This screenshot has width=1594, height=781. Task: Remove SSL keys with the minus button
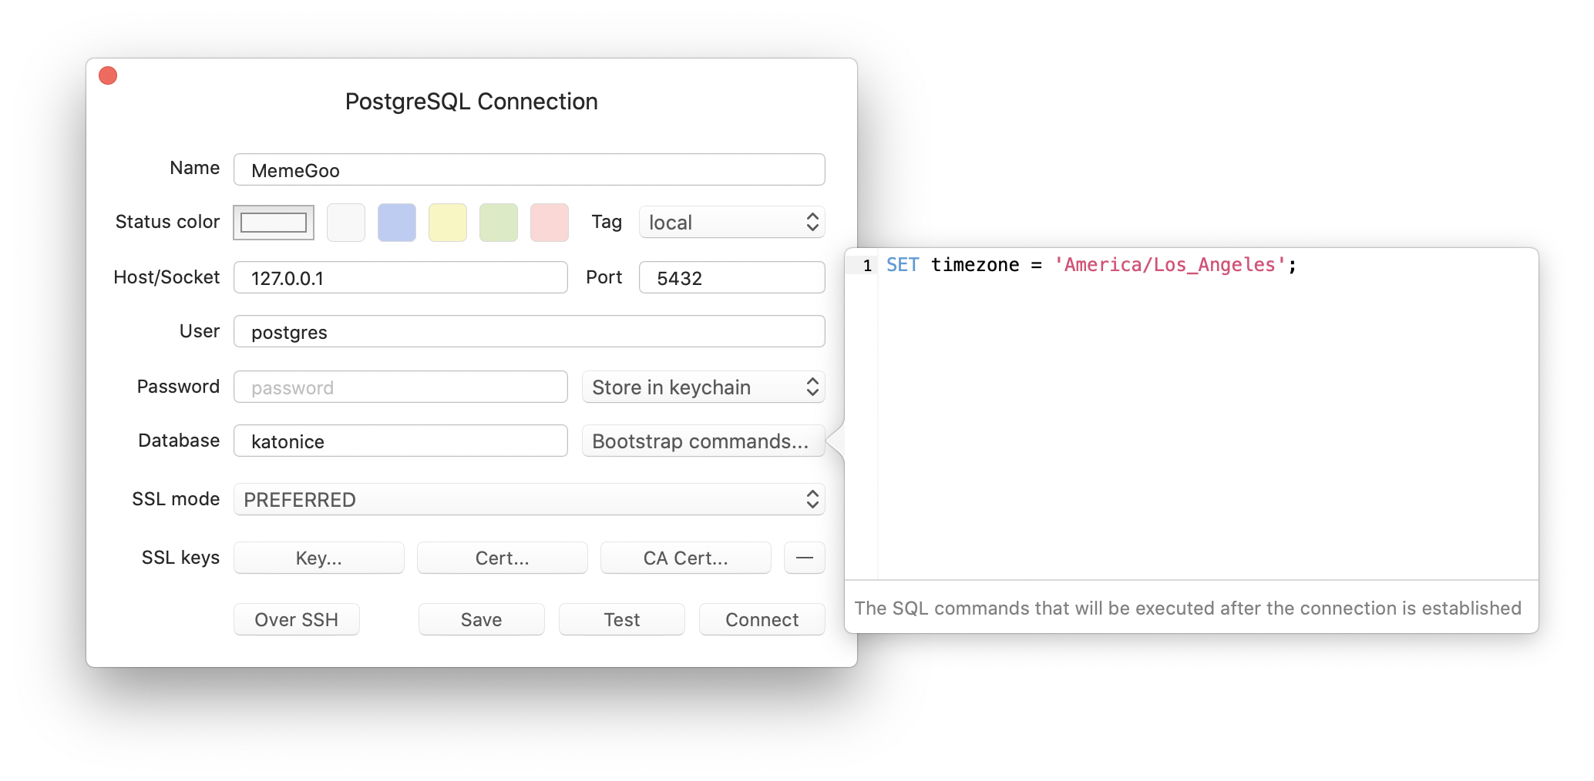[x=804, y=557]
